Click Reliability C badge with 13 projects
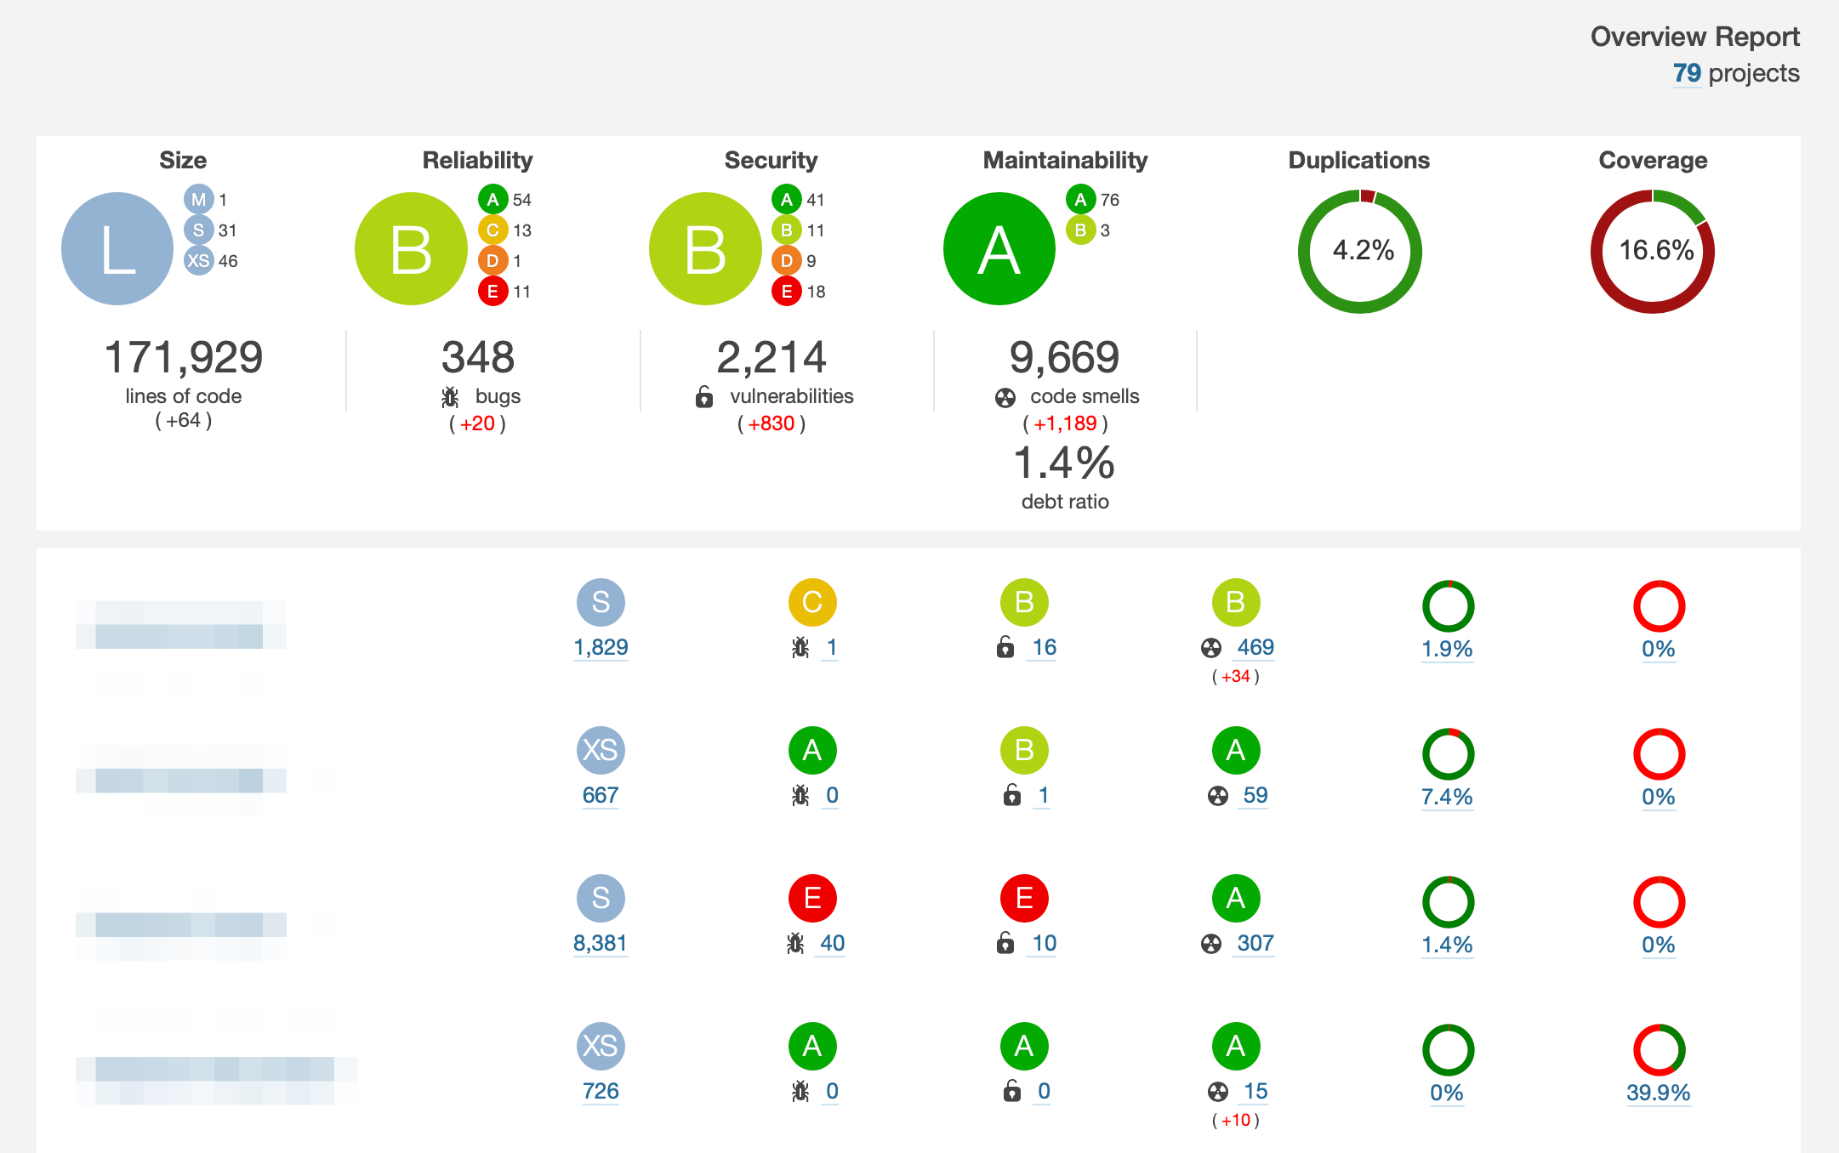Image resolution: width=1839 pixels, height=1153 pixels. [492, 230]
